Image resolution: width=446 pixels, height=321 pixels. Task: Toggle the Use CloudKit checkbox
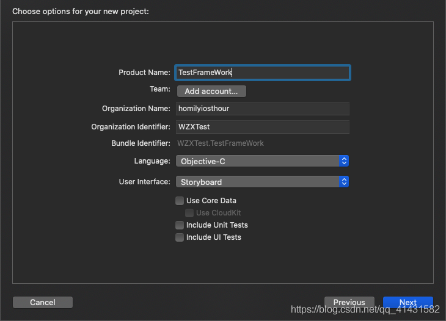click(189, 213)
